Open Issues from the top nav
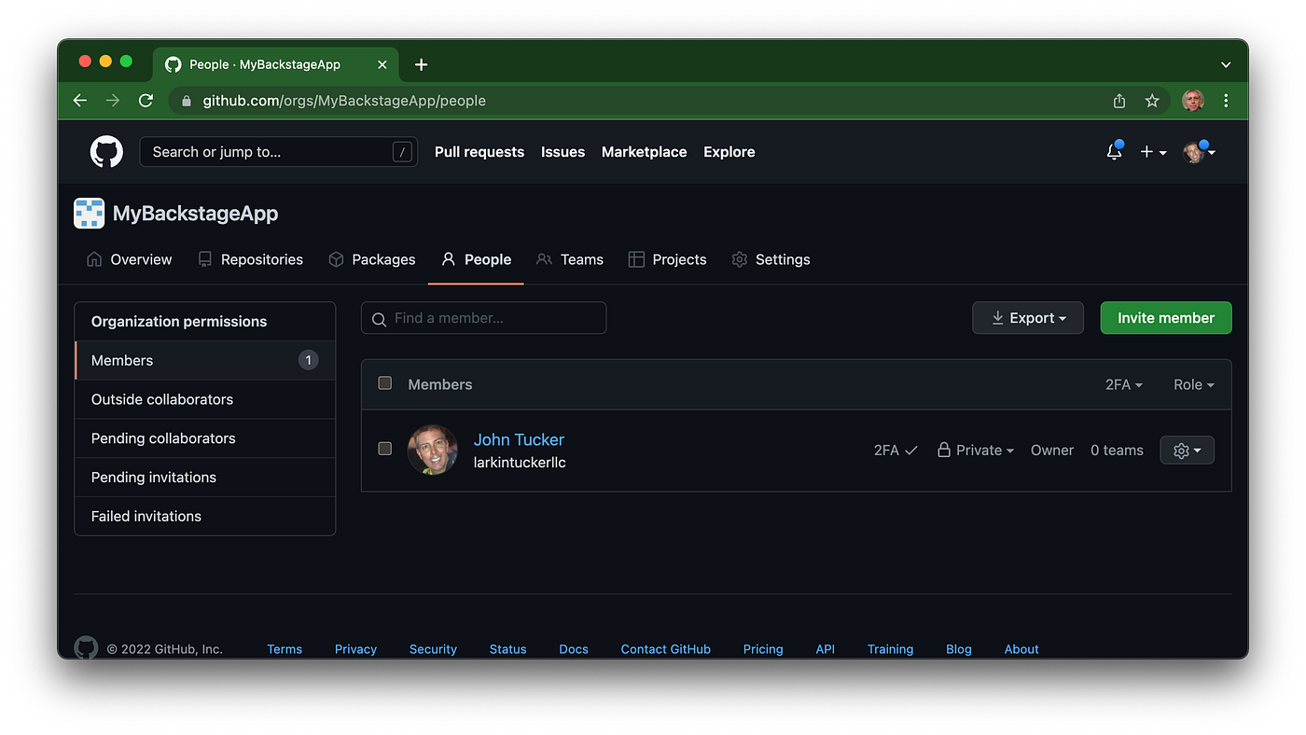1306x735 pixels. pos(563,152)
